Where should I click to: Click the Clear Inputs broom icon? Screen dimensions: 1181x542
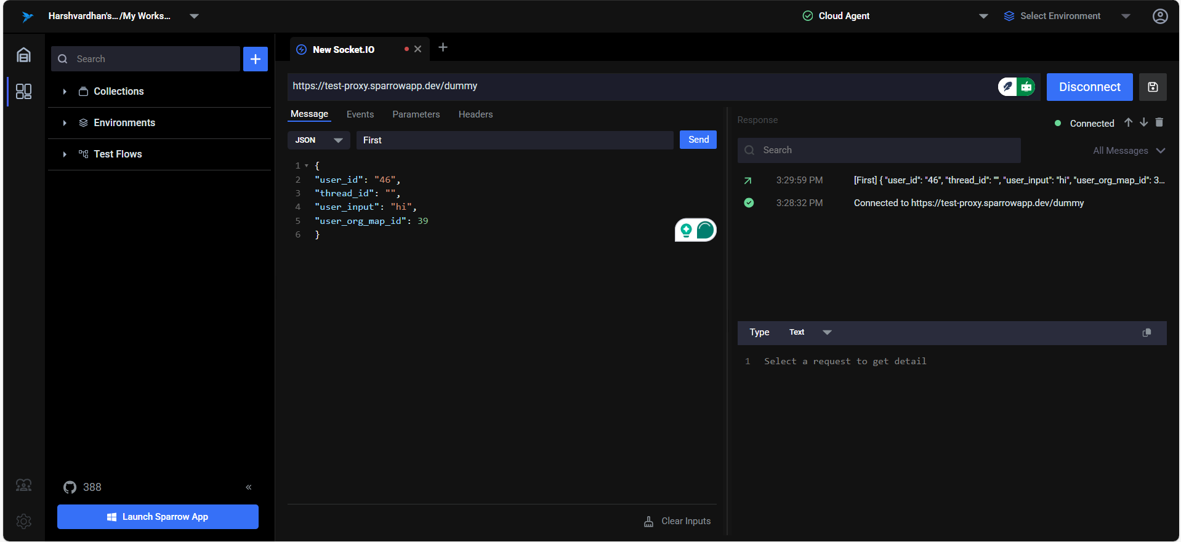pos(648,521)
